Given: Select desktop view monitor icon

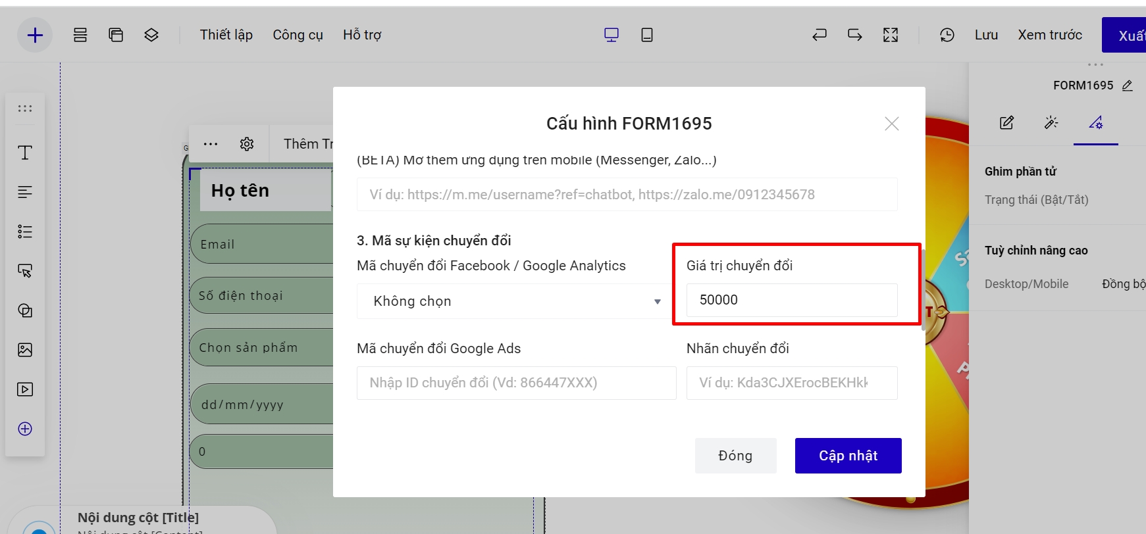Looking at the screenshot, I should 611,35.
